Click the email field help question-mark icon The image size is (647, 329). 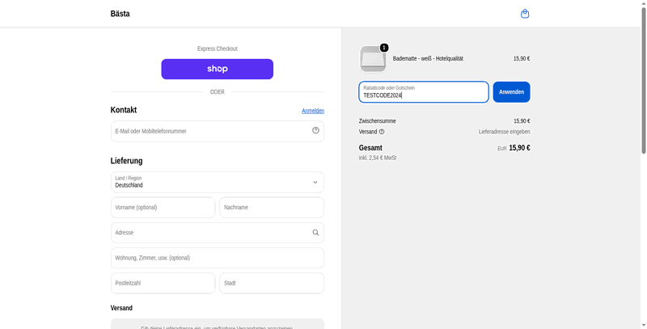(x=315, y=130)
